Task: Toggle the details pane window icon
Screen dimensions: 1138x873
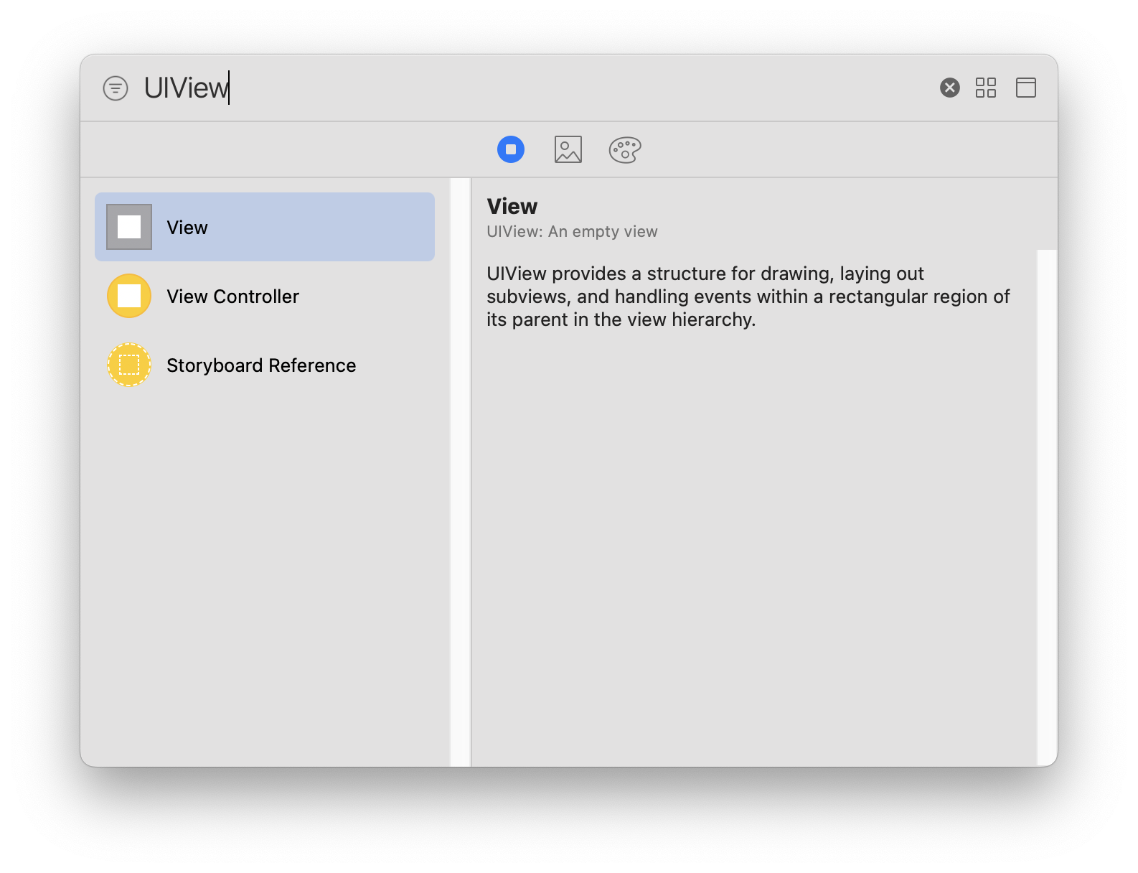Action: click(x=1026, y=88)
